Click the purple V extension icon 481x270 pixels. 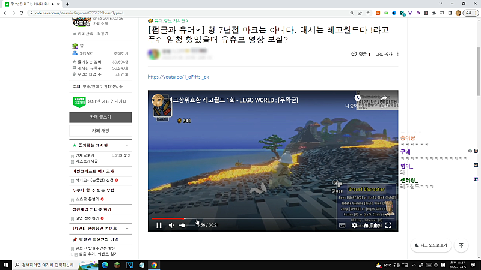[x=410, y=13]
